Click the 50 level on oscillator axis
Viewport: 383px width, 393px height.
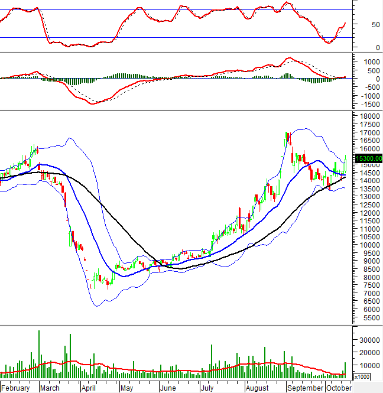pos(359,25)
